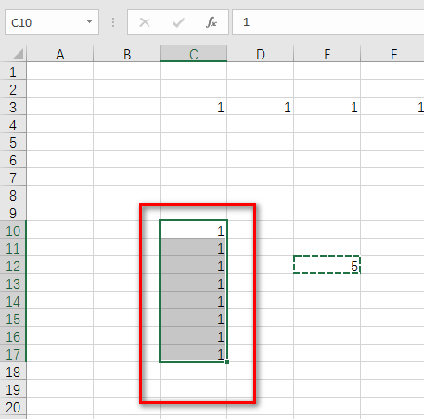Viewport: 424px width, 419px height.
Task: Select row 5 header
Action: point(13,142)
